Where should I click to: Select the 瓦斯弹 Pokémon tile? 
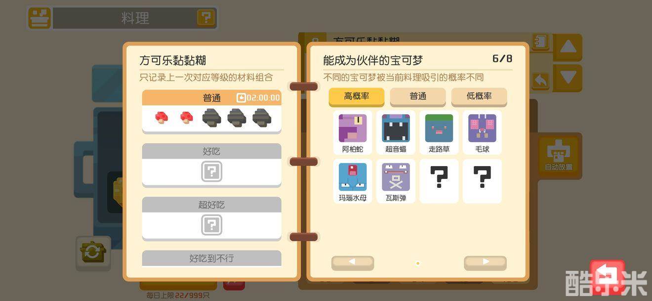[396, 181]
